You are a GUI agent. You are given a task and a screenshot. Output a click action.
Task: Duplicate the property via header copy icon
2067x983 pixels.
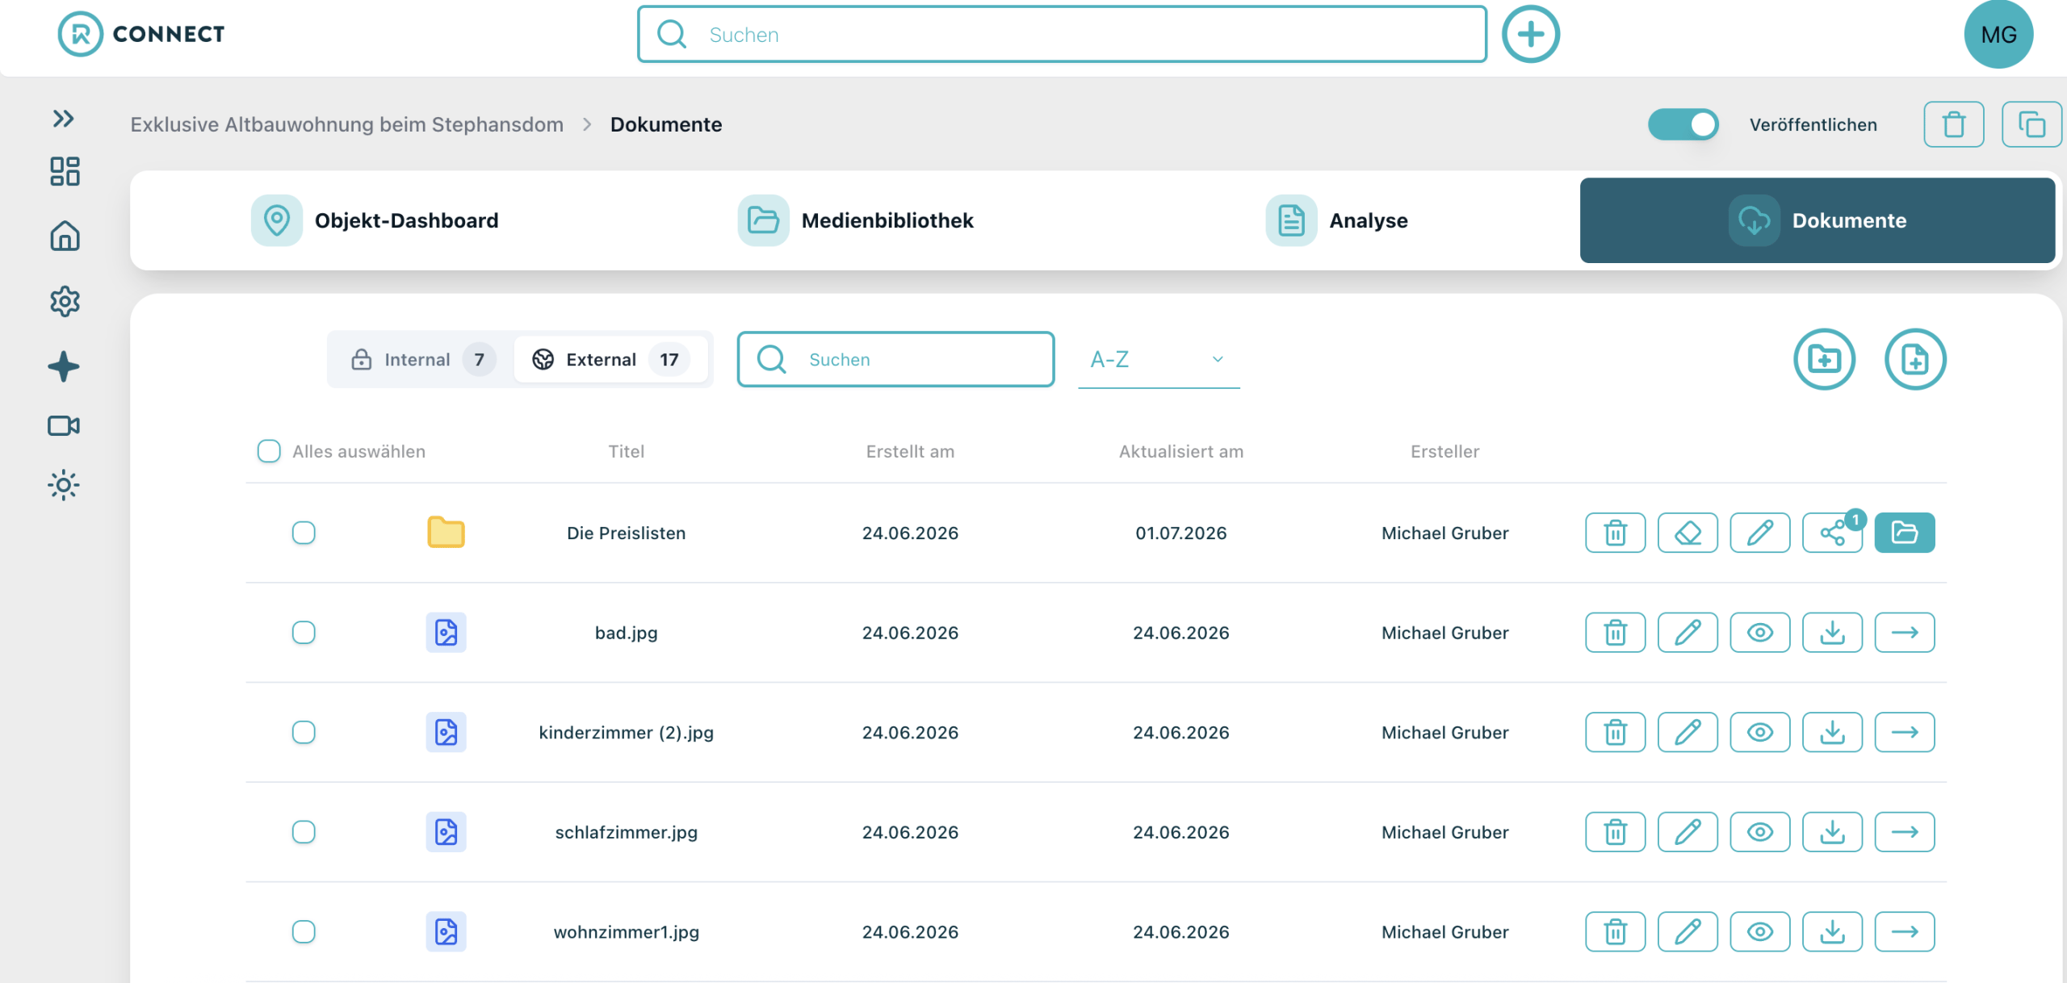pos(2031,124)
